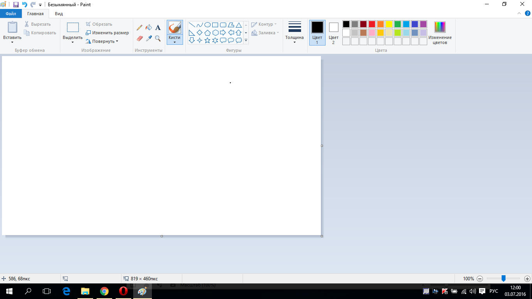Open the Файл menu
The height and width of the screenshot is (299, 532).
coord(11,14)
